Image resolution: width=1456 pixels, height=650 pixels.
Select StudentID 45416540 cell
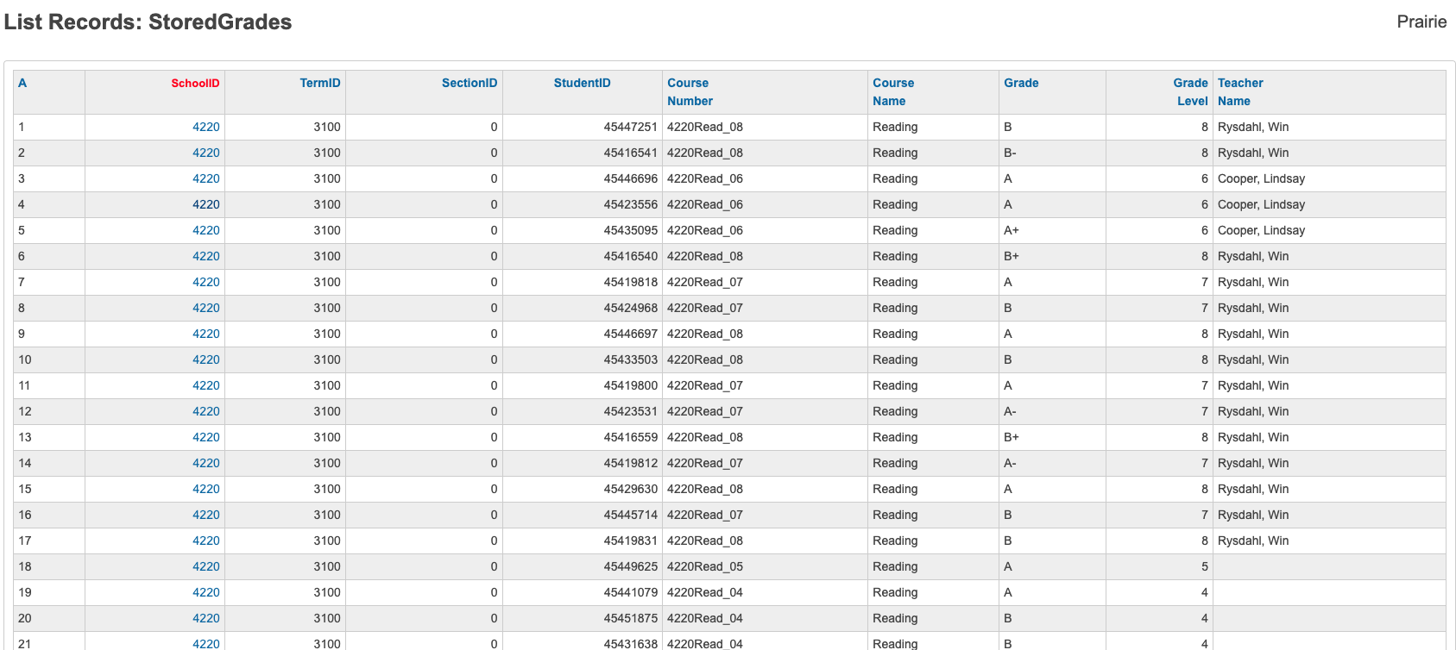583,256
